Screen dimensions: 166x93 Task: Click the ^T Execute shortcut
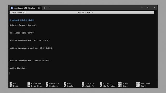(88, 83)
